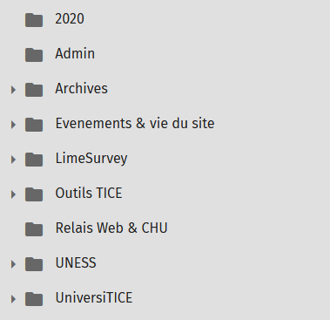This screenshot has width=330, height=320.
Task: Click the Archives folder icon
Action: click(34, 90)
